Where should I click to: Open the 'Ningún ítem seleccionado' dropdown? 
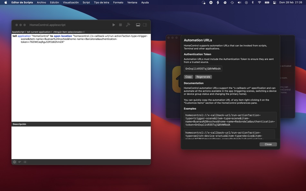pos(69,32)
